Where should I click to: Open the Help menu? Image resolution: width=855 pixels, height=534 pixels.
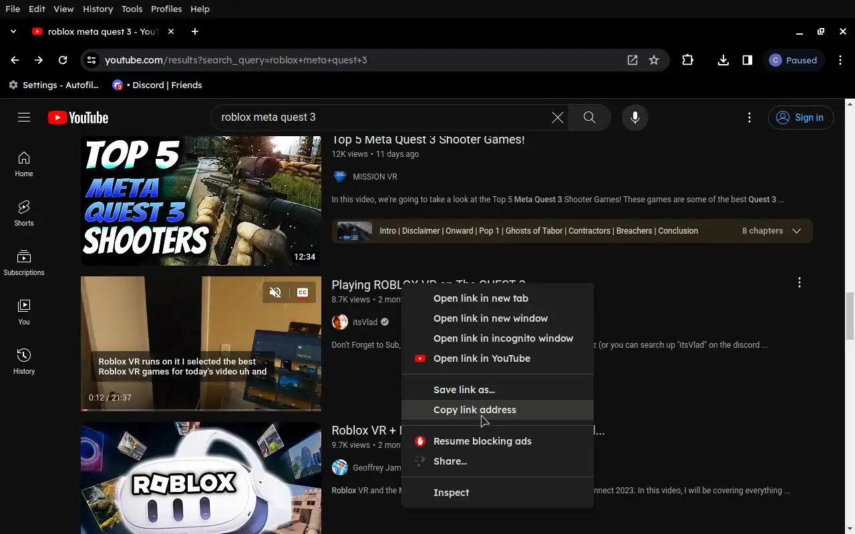(200, 9)
